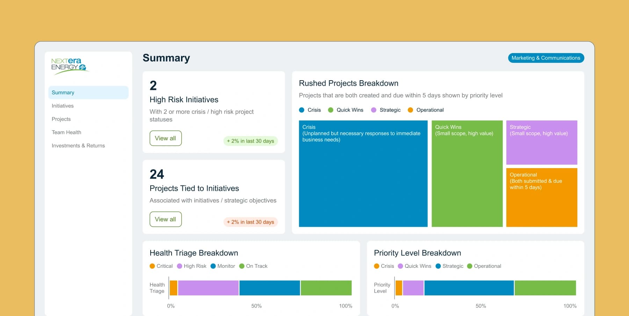Image resolution: width=629 pixels, height=316 pixels.
Task: Toggle Crisis legend in Rushed Projects Breakdown
Action: tap(310, 110)
